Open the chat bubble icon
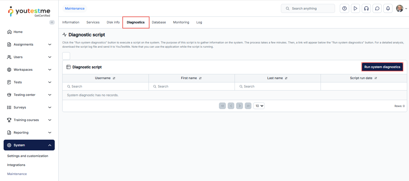Image resolution: width=409 pixels, height=181 pixels. pos(377,8)
